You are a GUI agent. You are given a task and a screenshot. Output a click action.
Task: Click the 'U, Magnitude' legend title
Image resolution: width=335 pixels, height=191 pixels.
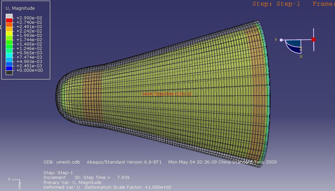[20, 8]
